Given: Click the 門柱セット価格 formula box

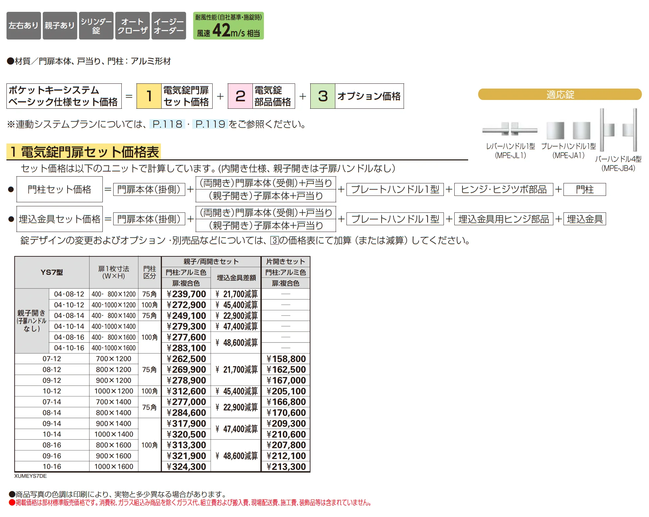Looking at the screenshot, I should 59,189.
